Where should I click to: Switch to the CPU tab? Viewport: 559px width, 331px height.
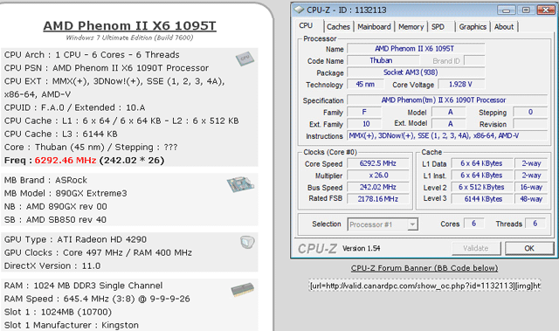click(x=306, y=26)
